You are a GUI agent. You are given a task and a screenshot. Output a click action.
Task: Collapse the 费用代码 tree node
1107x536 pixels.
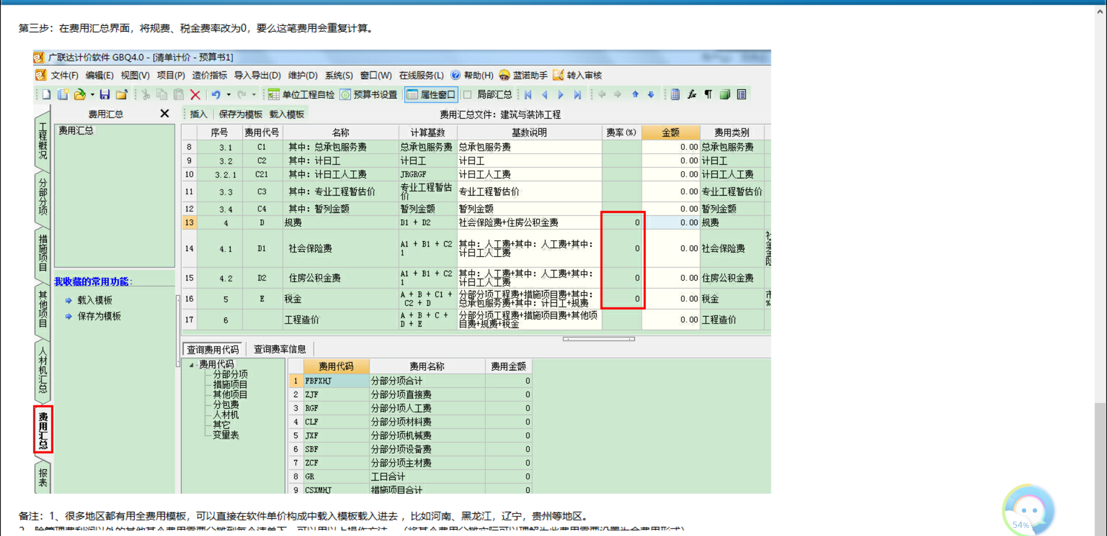192,364
